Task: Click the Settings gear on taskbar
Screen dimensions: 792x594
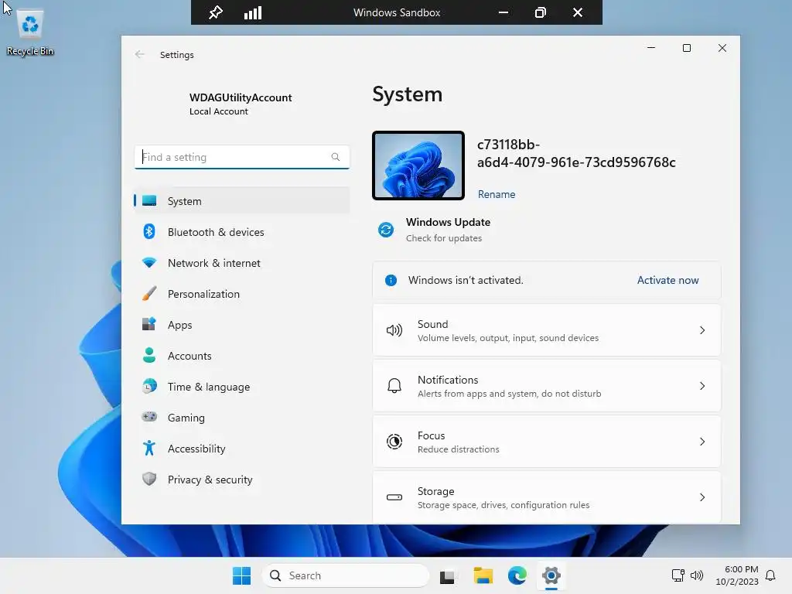Action: [551, 575]
